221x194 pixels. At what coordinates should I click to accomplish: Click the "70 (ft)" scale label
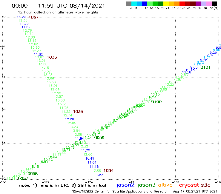[x=214, y=8]
